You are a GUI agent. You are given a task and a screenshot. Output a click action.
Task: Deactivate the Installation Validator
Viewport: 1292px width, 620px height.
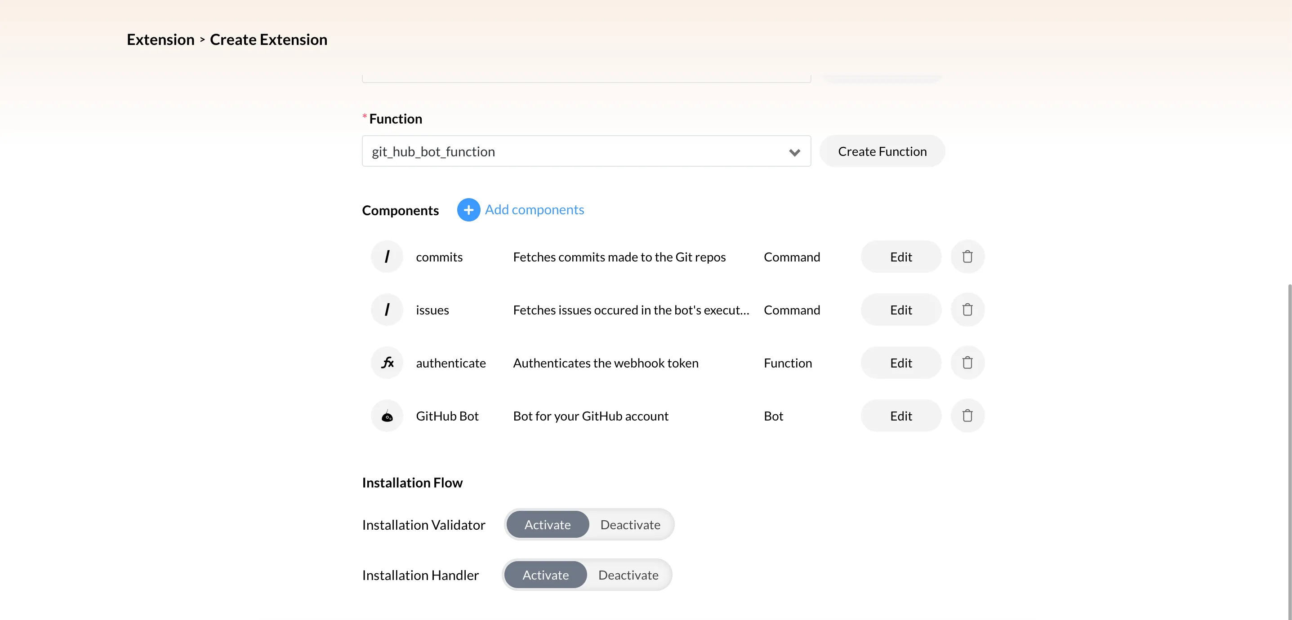click(630, 525)
